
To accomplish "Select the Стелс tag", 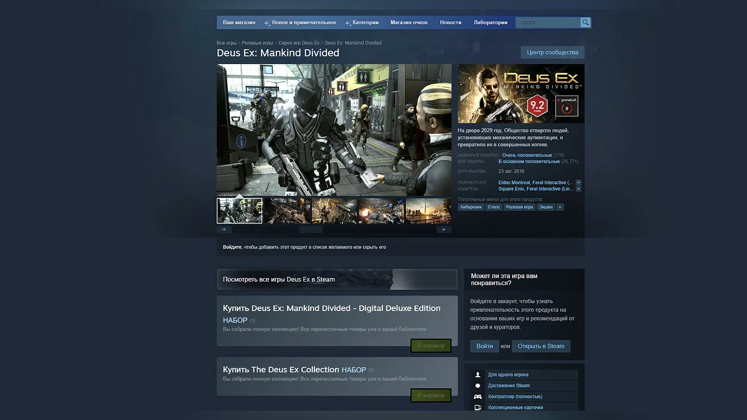I will [494, 207].
